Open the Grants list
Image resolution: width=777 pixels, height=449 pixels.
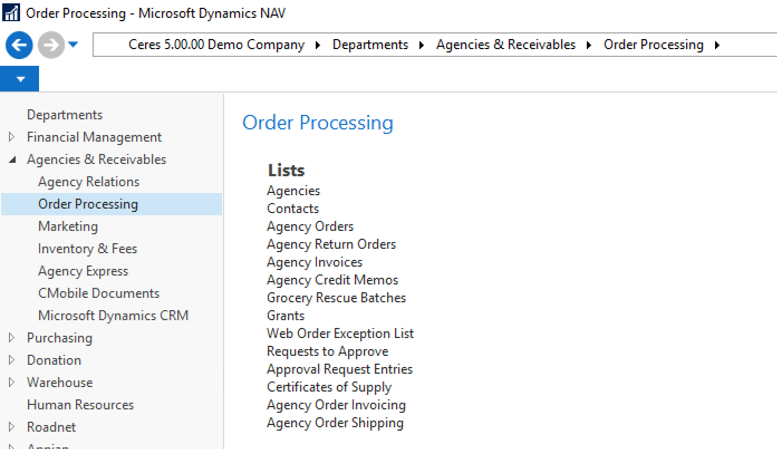point(285,315)
